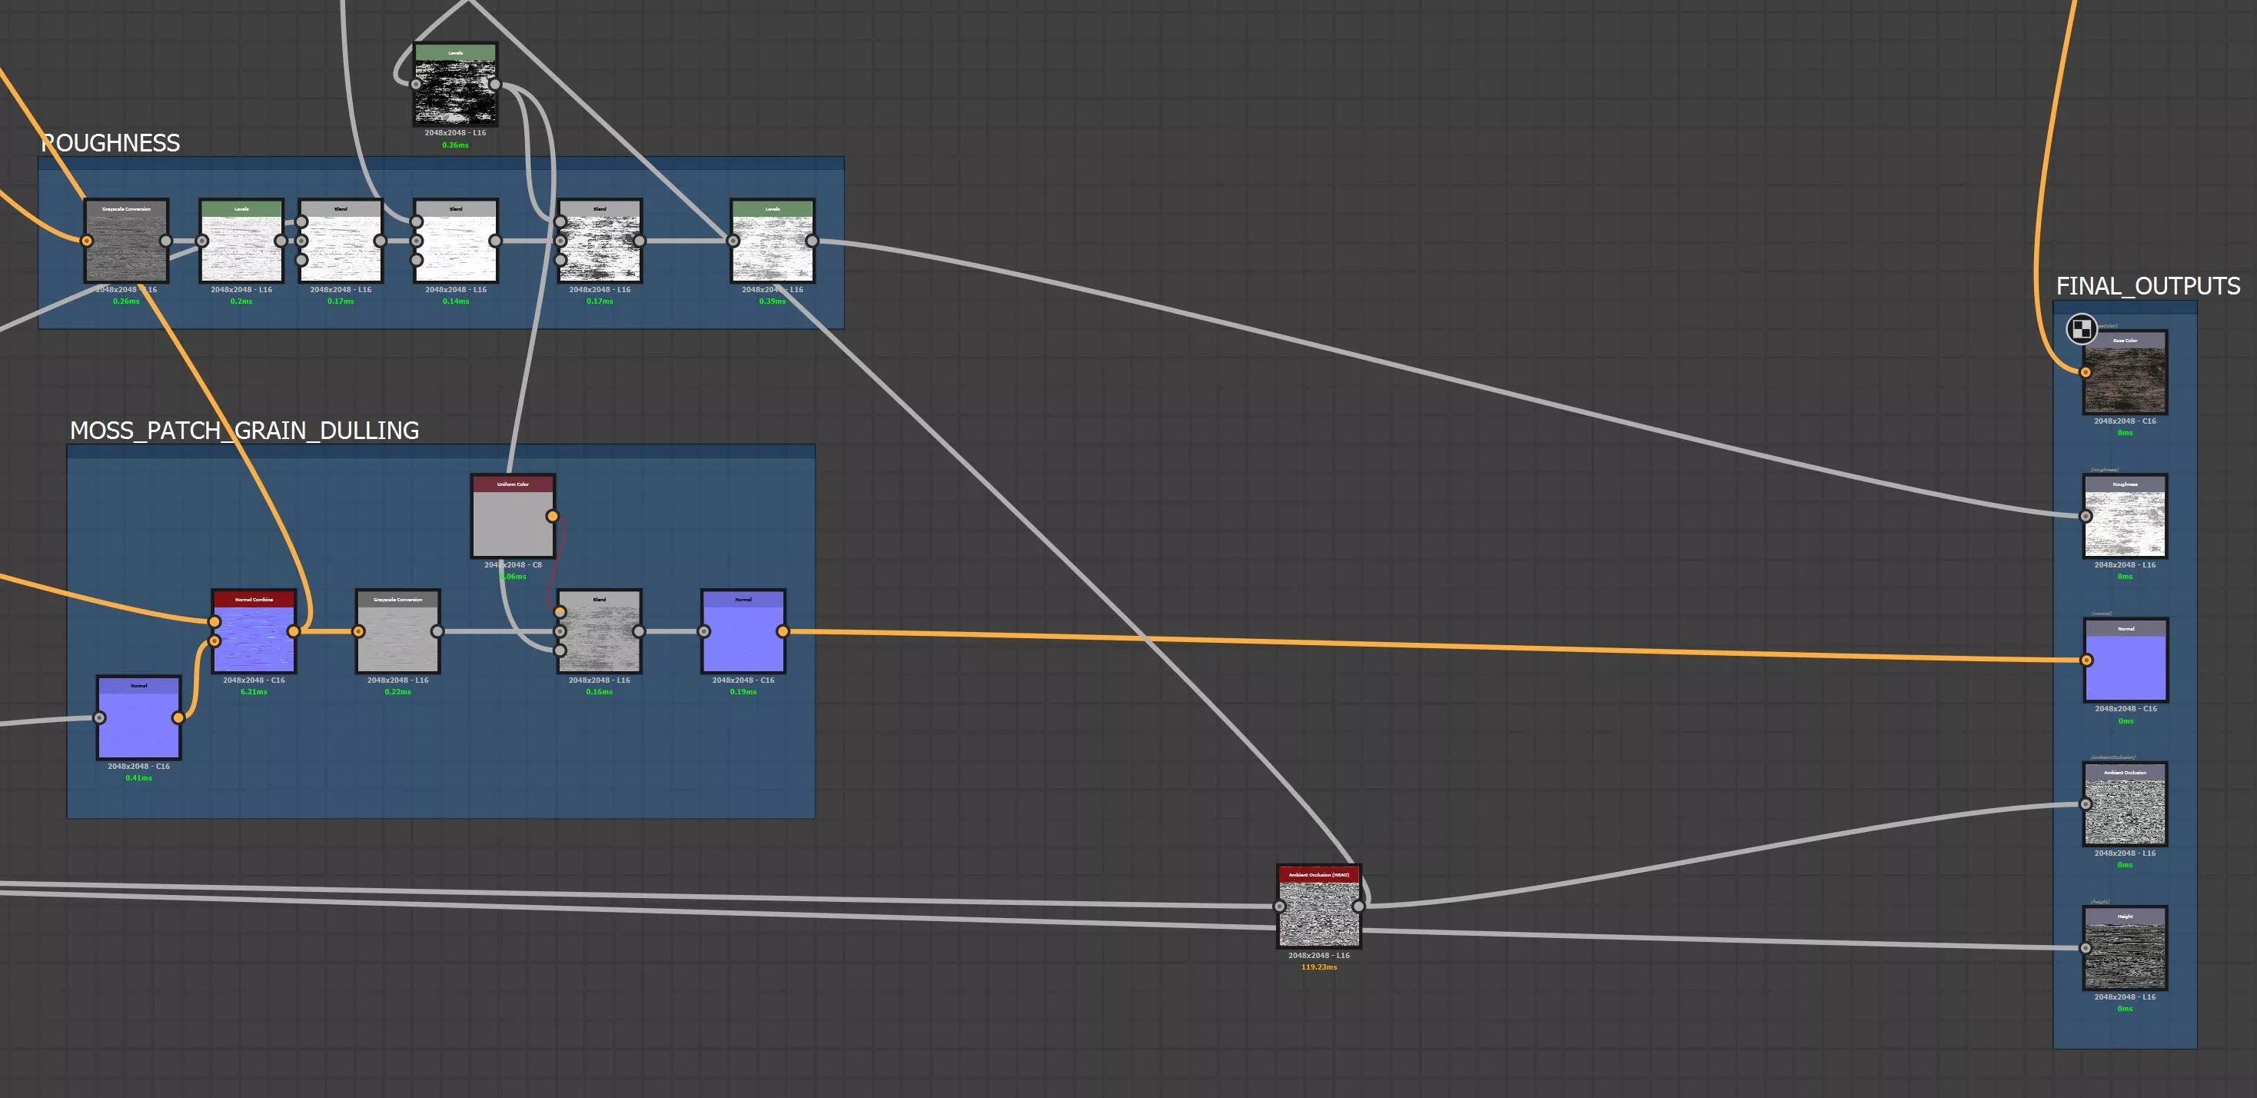Screen dimensions: 2257x1098
Task: Select the ROUGHNESS frame title
Action: tap(111, 143)
